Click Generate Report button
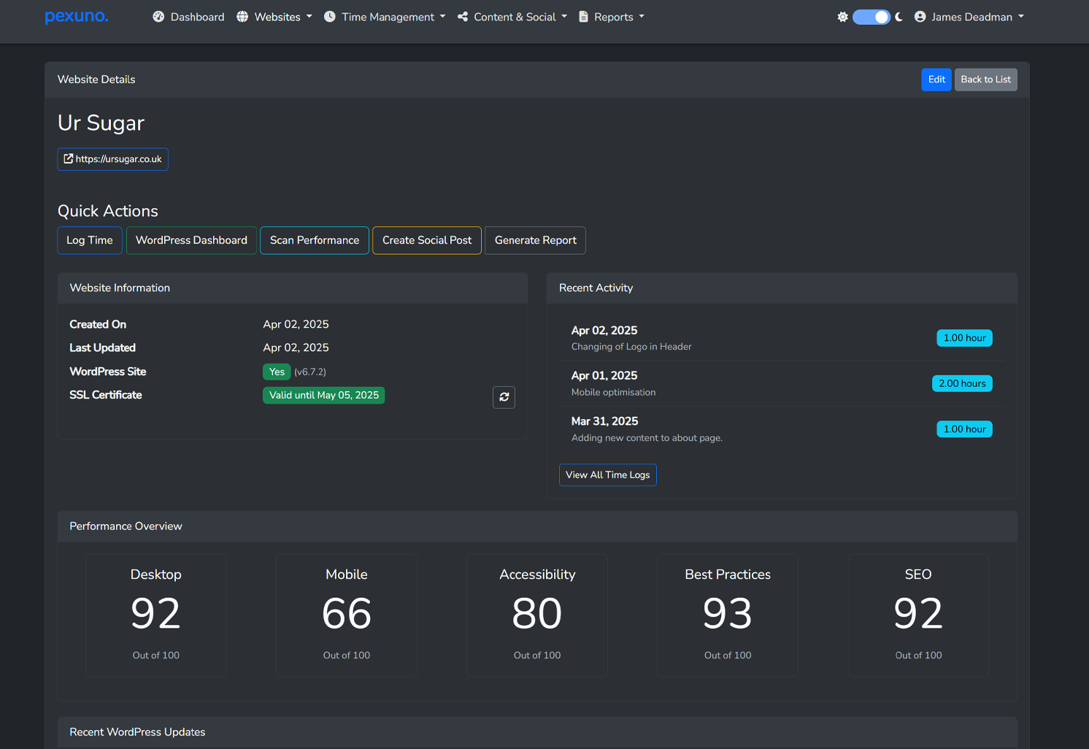 tap(536, 240)
